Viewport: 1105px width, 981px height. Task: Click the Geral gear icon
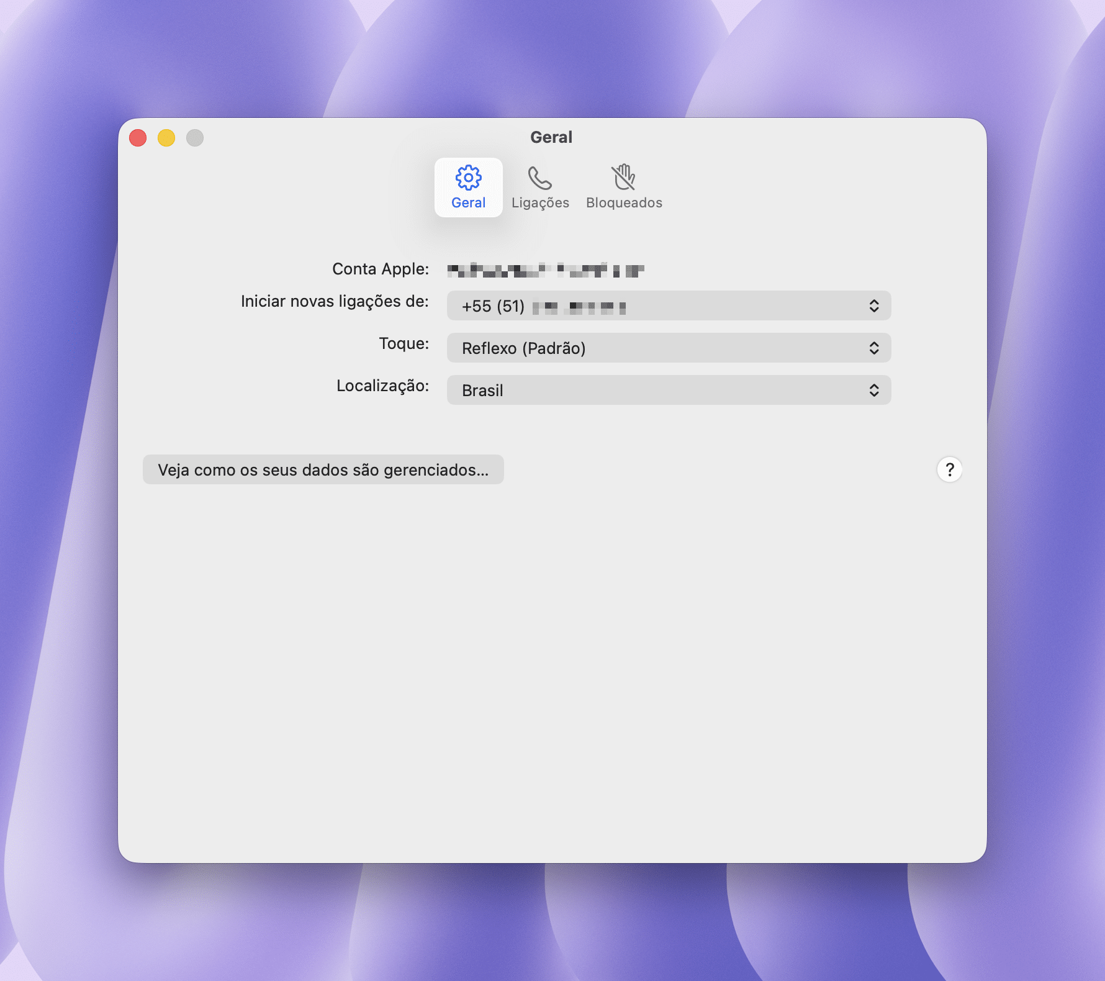click(468, 178)
